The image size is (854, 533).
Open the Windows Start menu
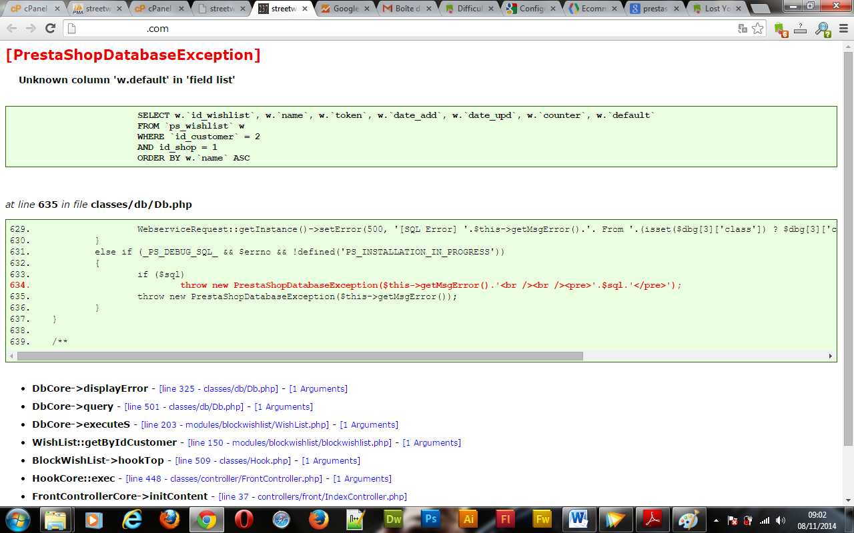click(x=18, y=519)
